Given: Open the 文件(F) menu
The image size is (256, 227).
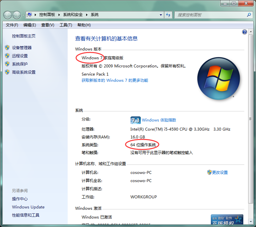Looking at the screenshot, I should click(x=12, y=25).
